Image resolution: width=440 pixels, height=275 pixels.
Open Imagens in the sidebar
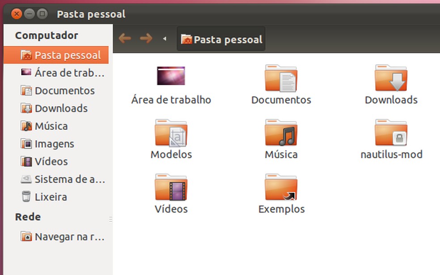pos(56,144)
